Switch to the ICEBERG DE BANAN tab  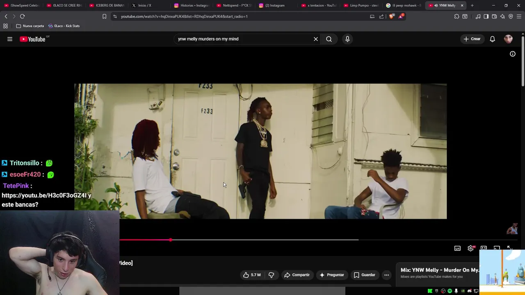107,5
